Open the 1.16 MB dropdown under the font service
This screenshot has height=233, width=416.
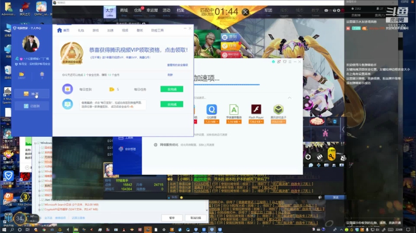(x=234, y=122)
